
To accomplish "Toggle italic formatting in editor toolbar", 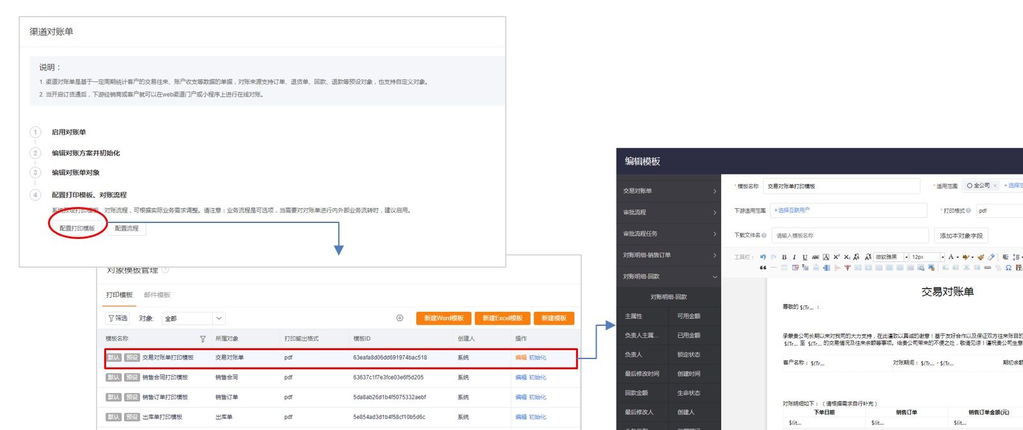I will [x=794, y=257].
